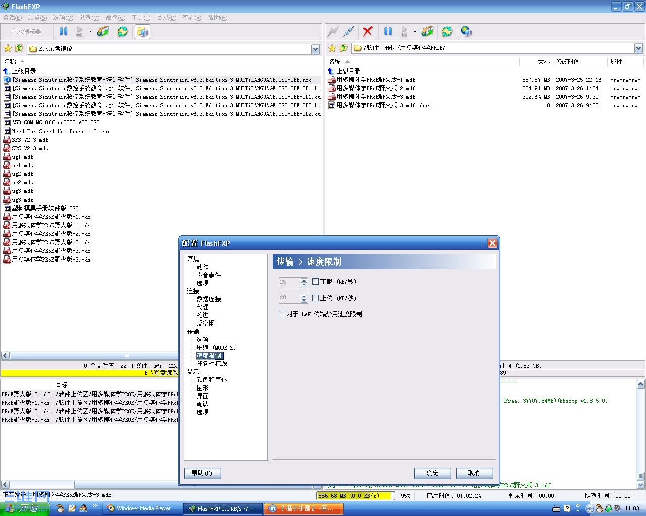This screenshot has width=646, height=516.
Task: Go up one folder in local pane
Action: point(19,48)
